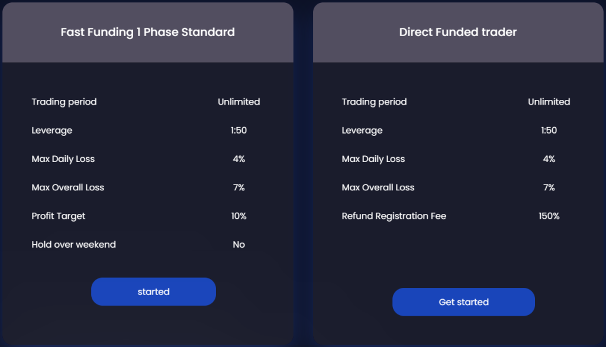Viewport: 606px width, 347px height.
Task: Click the Get started button
Action: click(463, 302)
